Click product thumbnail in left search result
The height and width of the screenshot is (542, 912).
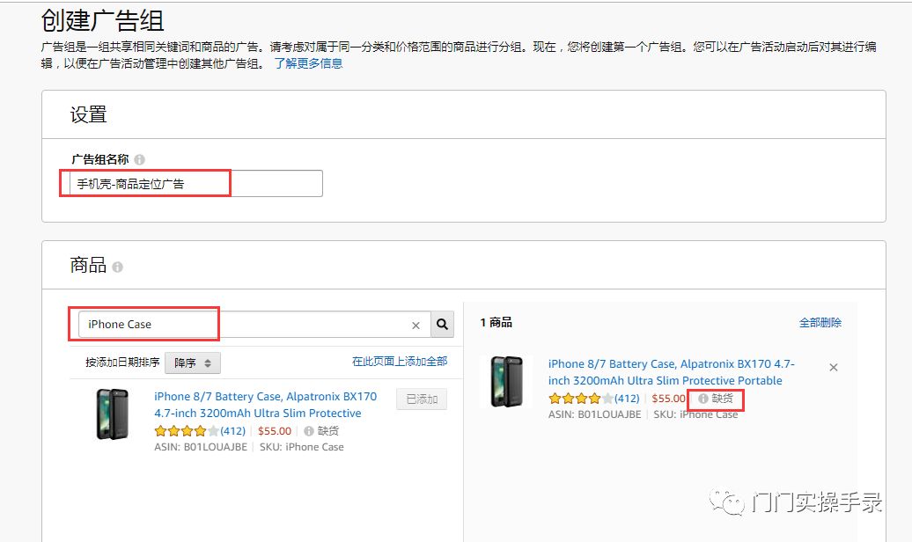click(112, 414)
